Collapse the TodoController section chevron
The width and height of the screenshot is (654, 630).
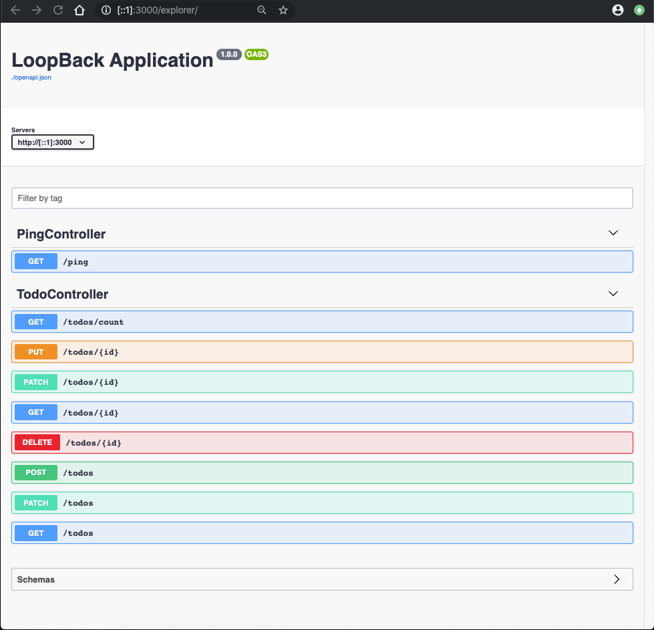pyautogui.click(x=613, y=293)
